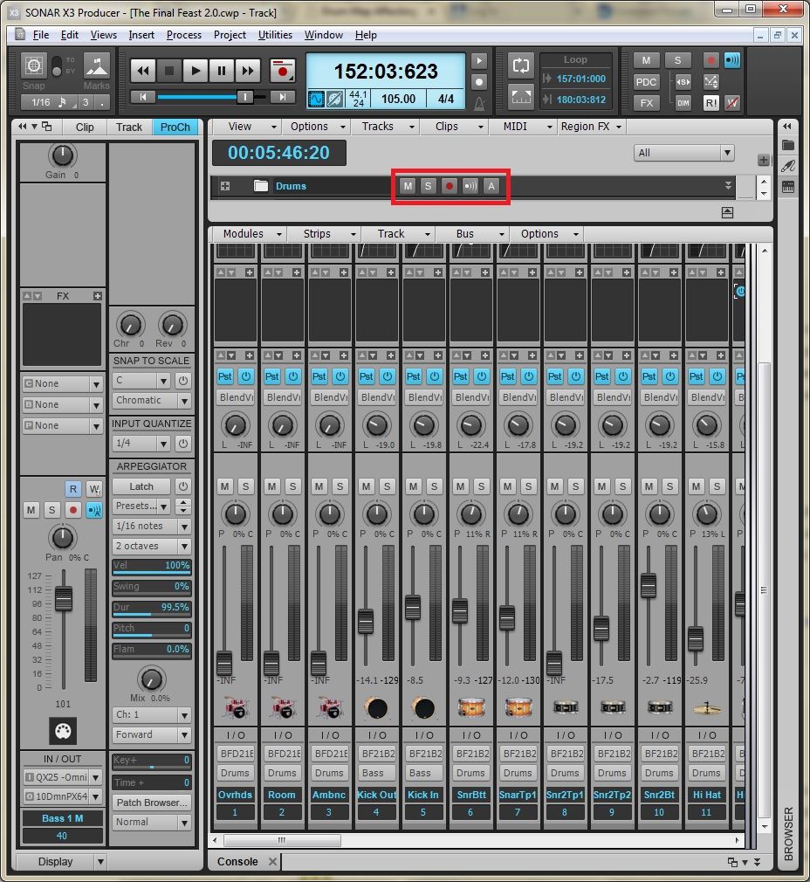Click the Latch arpeggiator button

pos(140,486)
